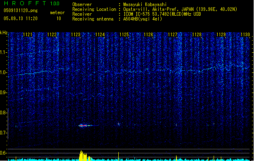Screen dimensions: 254x161
Task: Click the 0.7 kHz frequency axis label
Action: click(3, 133)
